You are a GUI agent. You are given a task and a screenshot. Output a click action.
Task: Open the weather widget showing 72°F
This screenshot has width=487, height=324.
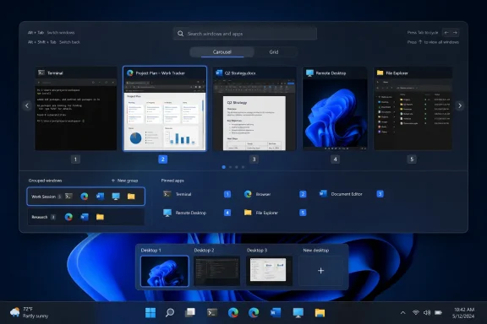[x=30, y=312]
